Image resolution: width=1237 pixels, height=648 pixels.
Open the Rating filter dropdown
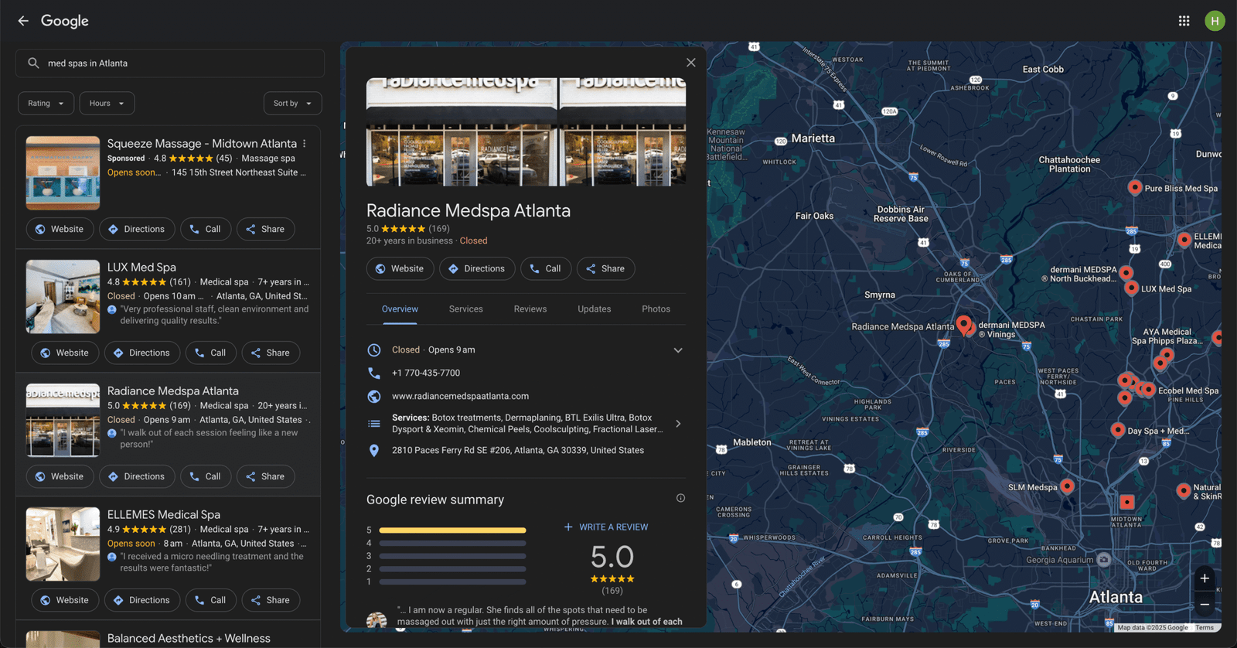pyautogui.click(x=46, y=104)
